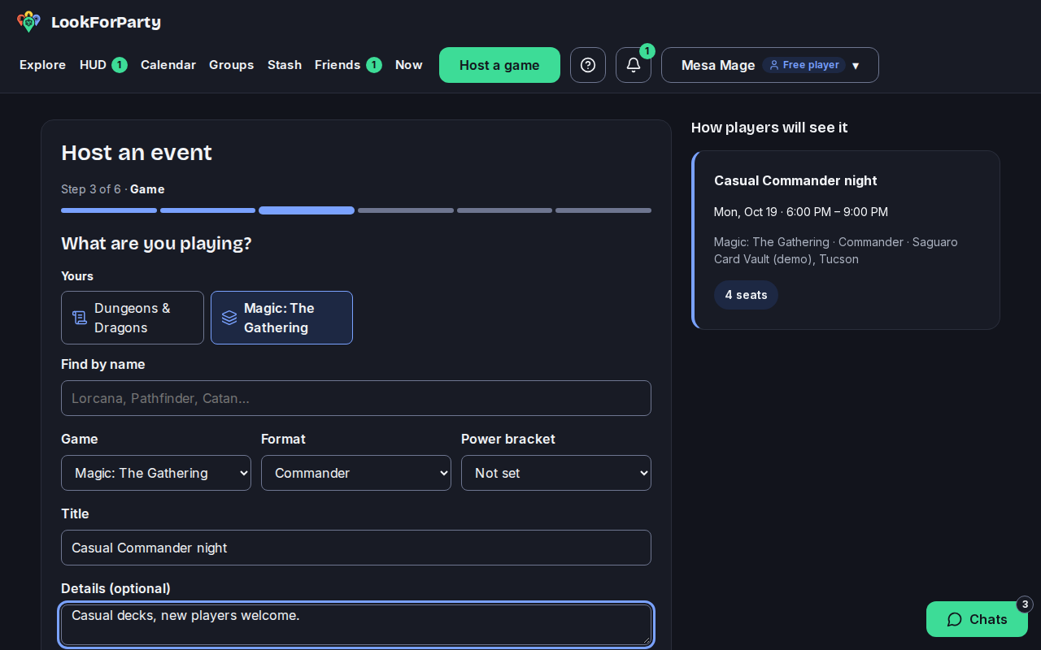Click the LookForParty logo icon
This screenshot has height=650, width=1041.
tap(28, 22)
